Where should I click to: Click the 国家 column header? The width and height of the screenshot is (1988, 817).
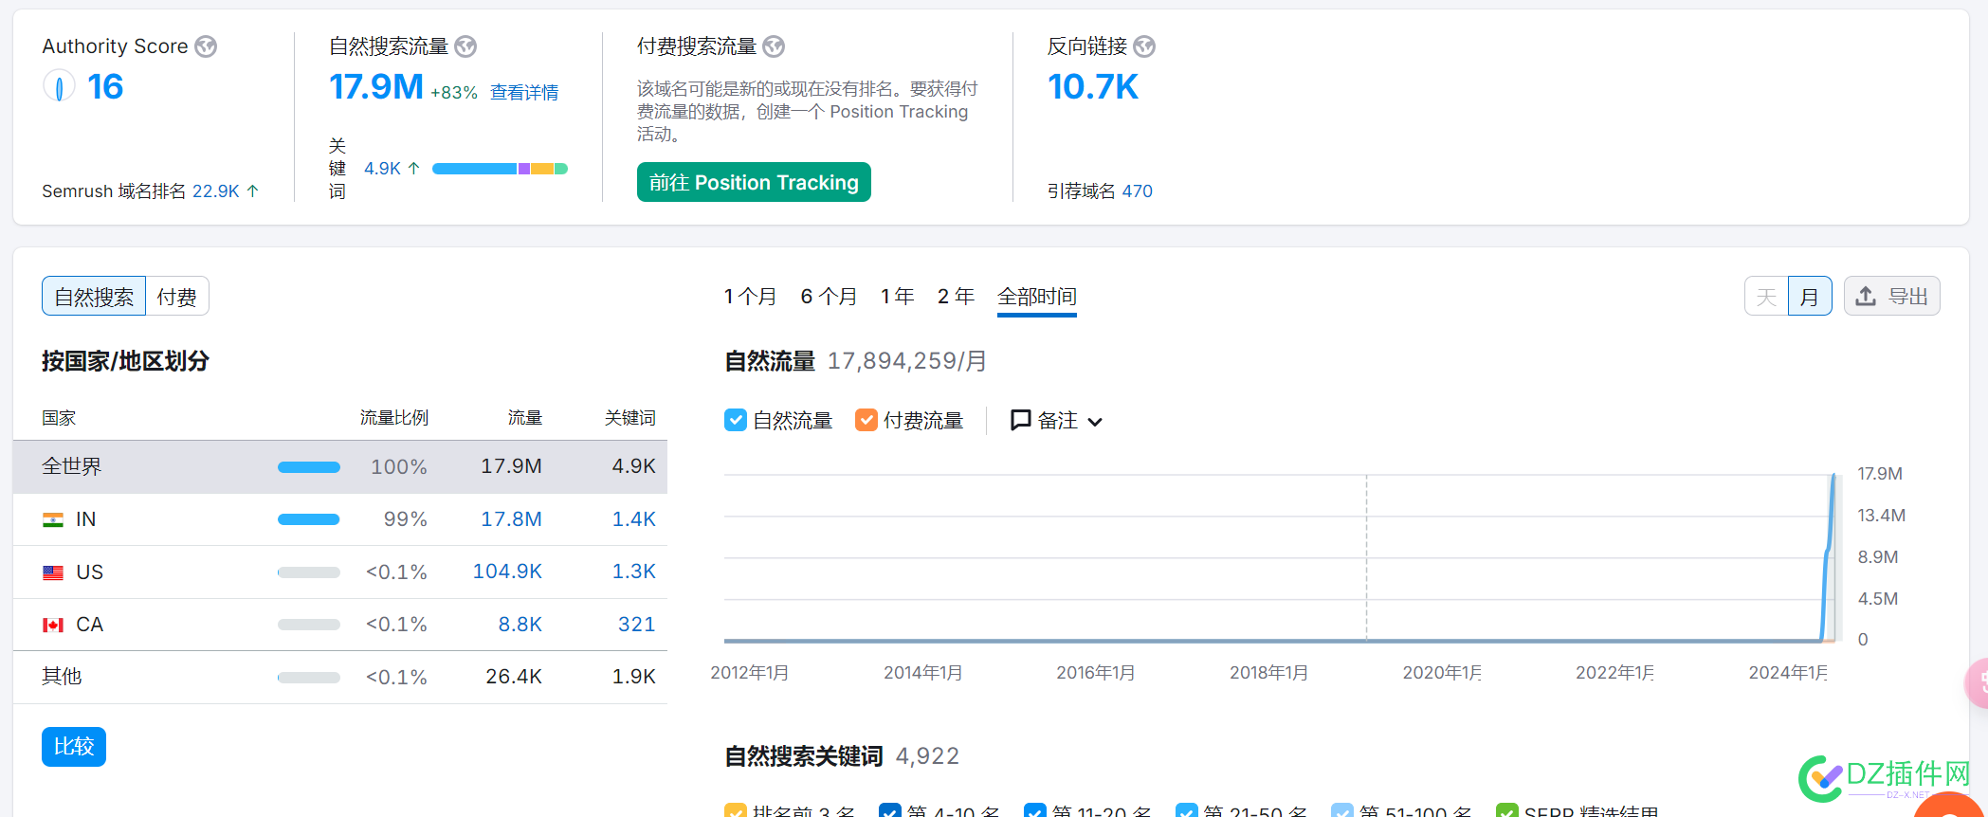(59, 418)
